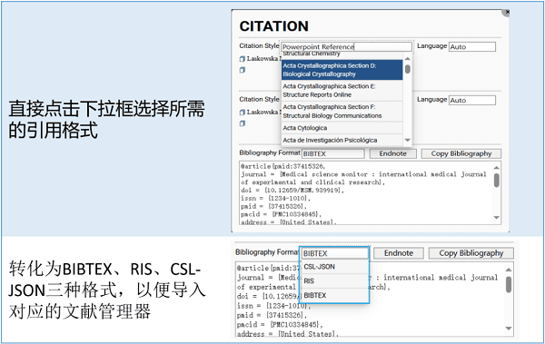The width and height of the screenshot is (545, 344).
Task: Click the issn 1234-1010 line in CITATION dialog
Action: click(x=275, y=198)
